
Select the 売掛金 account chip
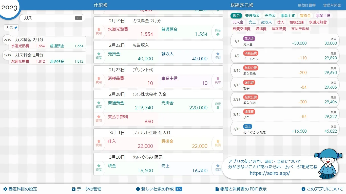point(270,16)
